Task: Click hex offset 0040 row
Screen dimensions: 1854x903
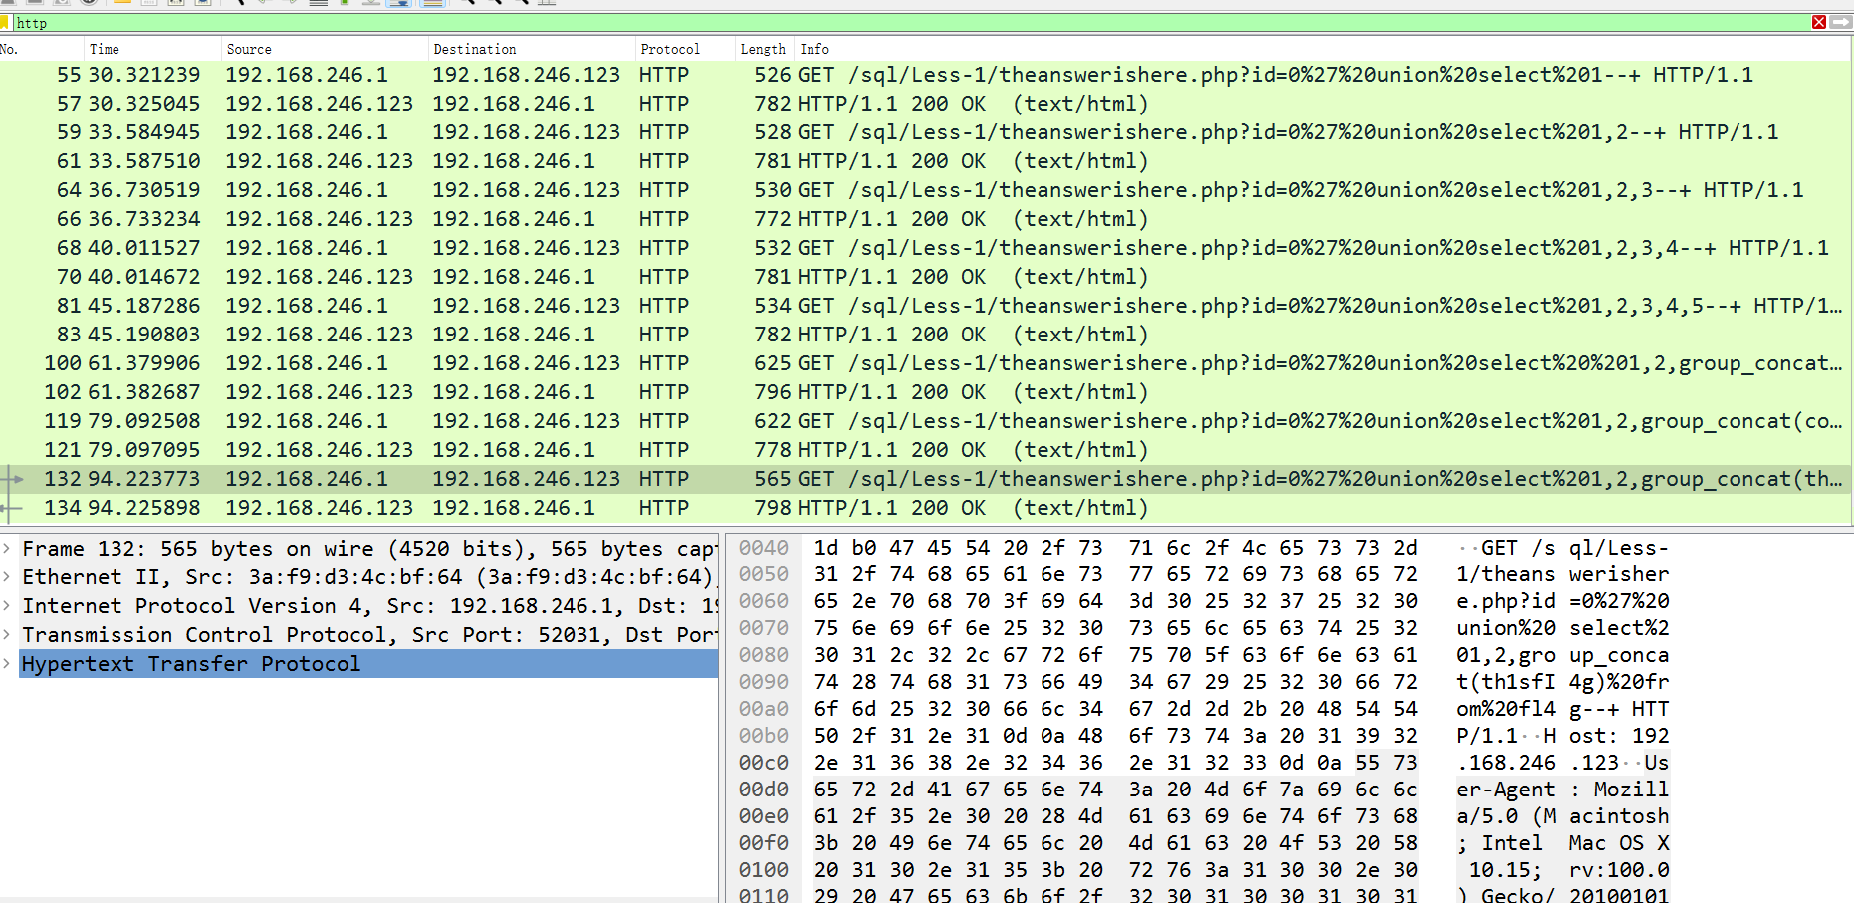Action: click(764, 548)
